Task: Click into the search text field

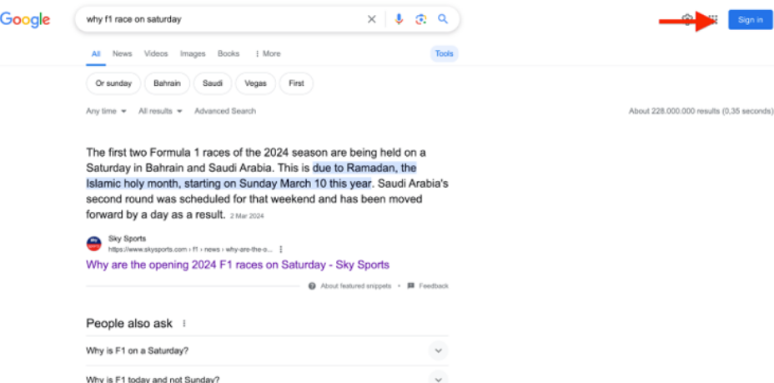Action: click(x=222, y=19)
